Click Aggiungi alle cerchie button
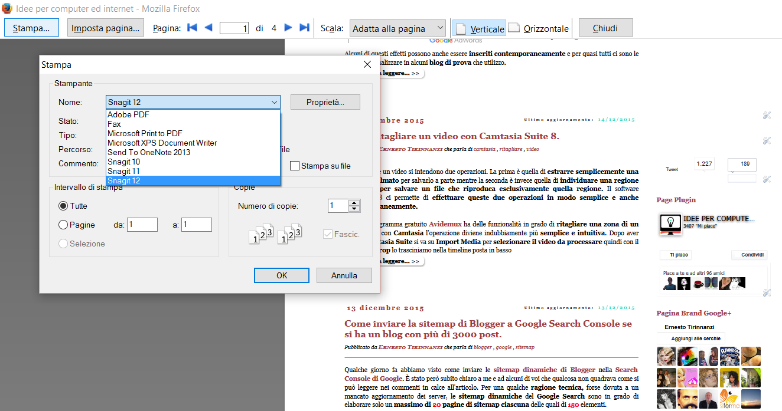This screenshot has height=411, width=782. point(691,338)
